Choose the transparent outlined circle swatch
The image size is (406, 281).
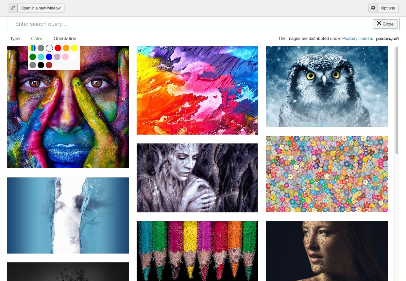49,48
